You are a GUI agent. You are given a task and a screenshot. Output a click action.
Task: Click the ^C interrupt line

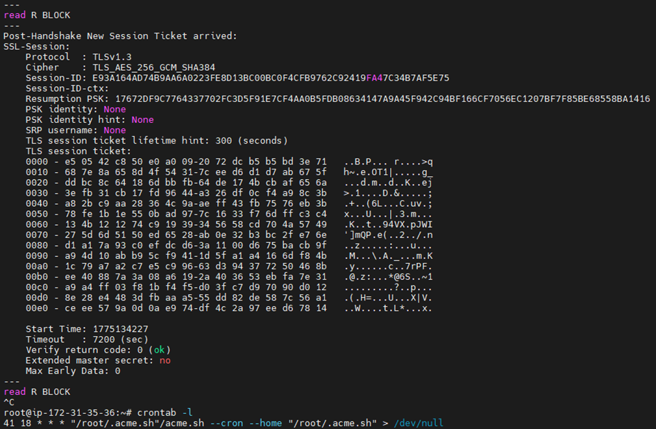click(9, 402)
